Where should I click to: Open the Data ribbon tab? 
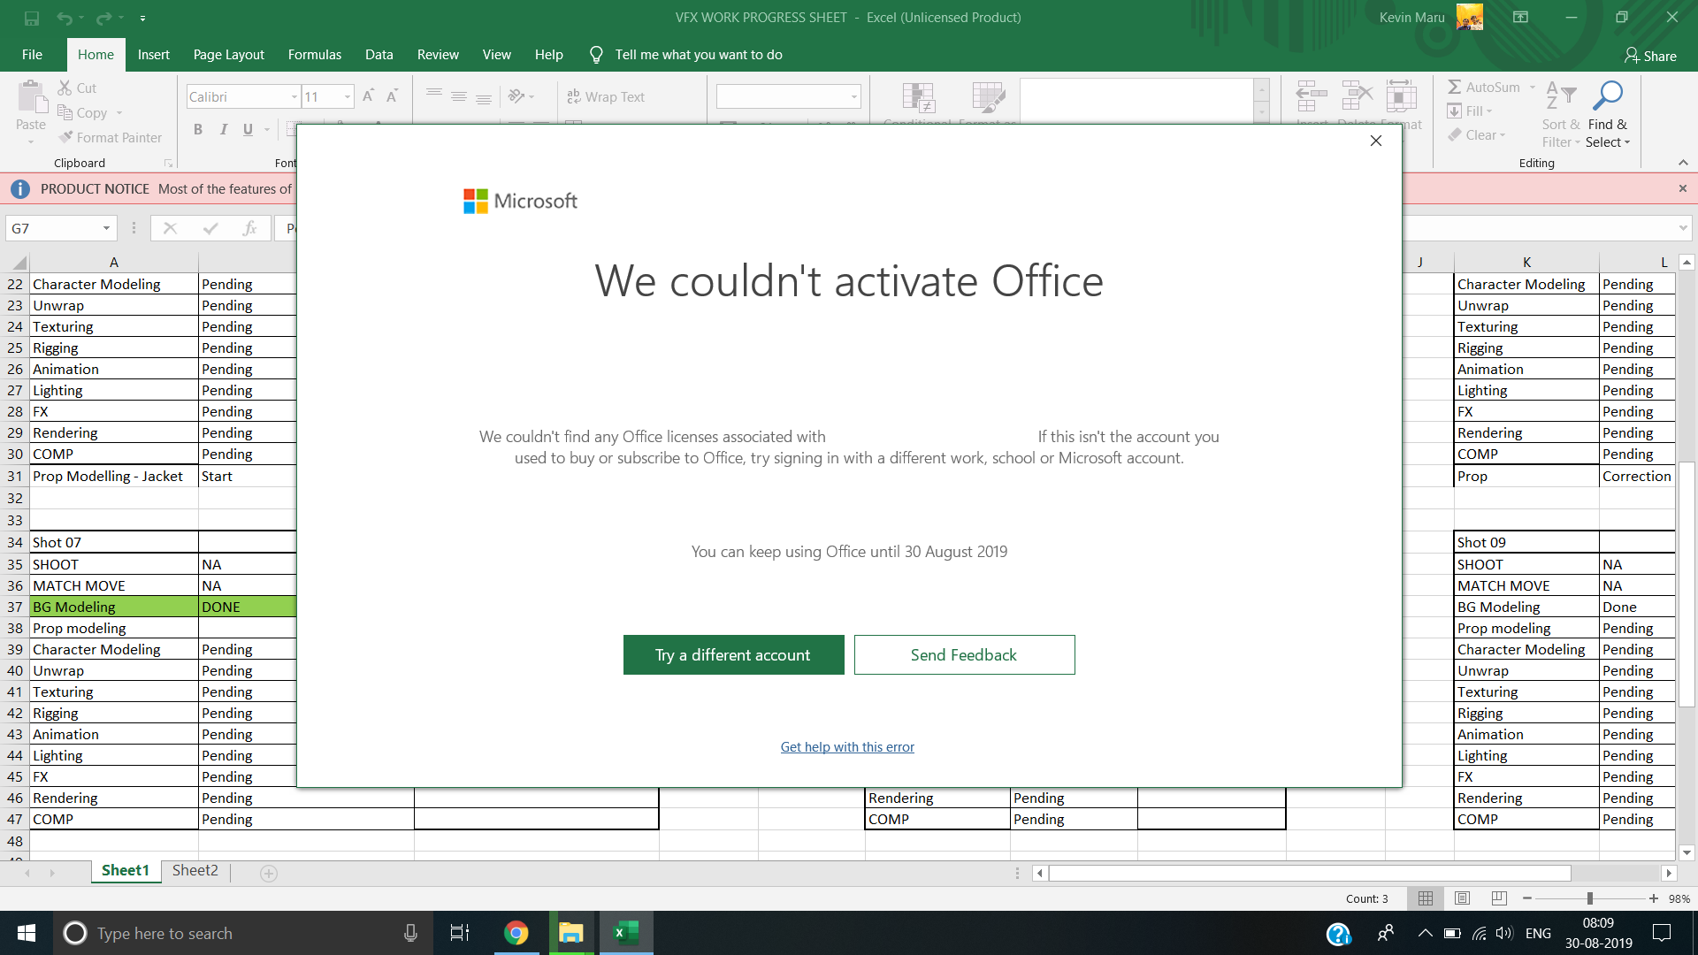pyautogui.click(x=379, y=55)
